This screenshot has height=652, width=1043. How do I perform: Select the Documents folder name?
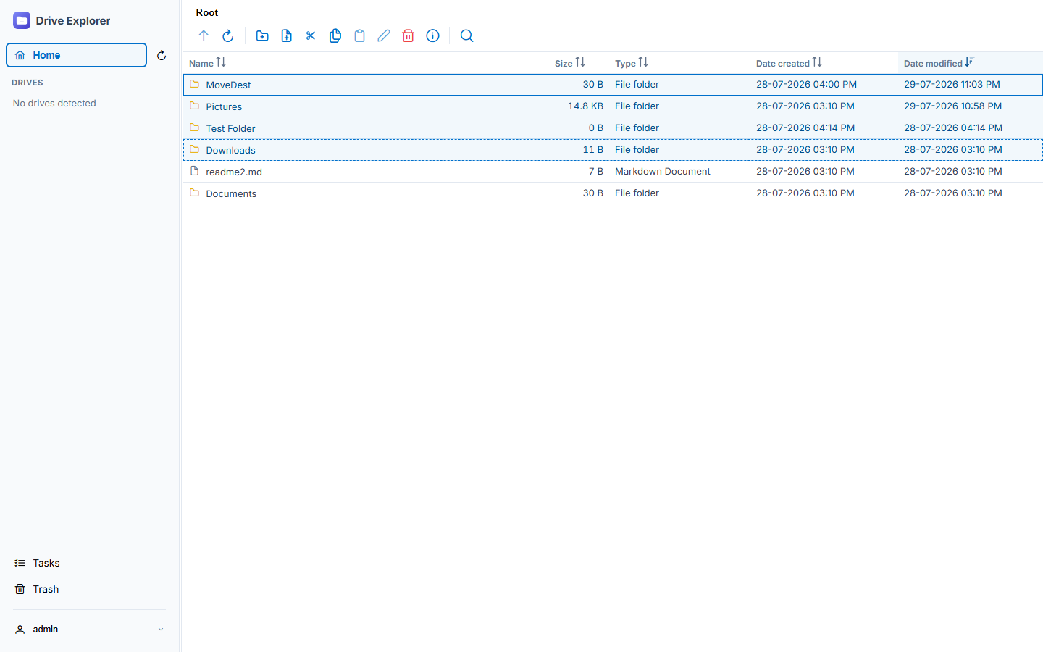click(231, 193)
